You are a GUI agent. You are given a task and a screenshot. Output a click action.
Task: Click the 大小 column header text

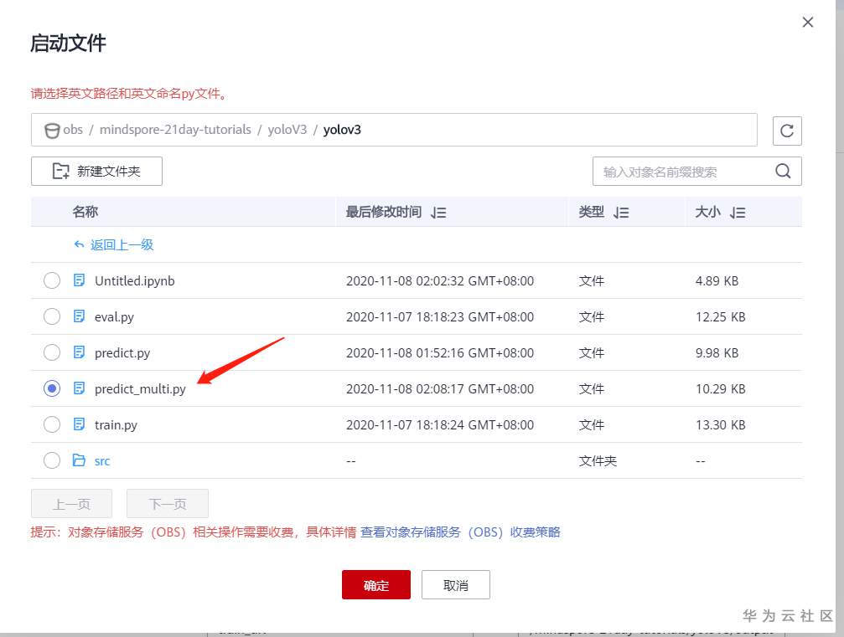click(x=708, y=212)
